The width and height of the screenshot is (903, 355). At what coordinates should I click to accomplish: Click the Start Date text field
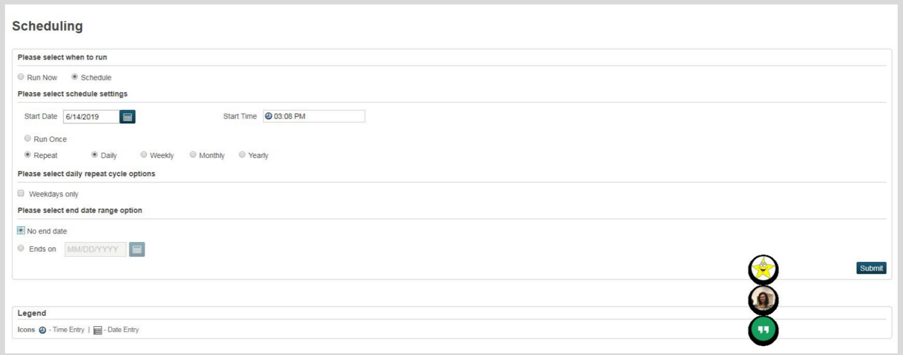point(91,117)
